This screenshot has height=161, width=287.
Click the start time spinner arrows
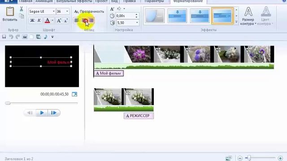point(136,16)
